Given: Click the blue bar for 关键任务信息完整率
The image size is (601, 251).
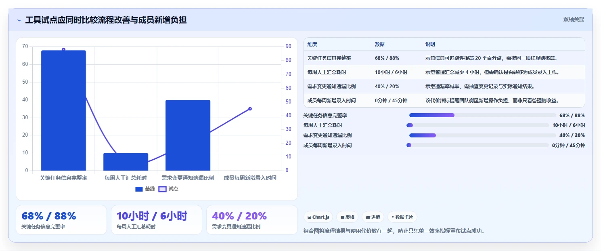Looking at the screenshot, I should 63,110.
